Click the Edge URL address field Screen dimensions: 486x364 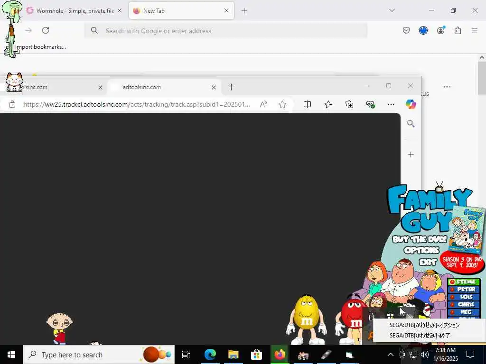136,104
